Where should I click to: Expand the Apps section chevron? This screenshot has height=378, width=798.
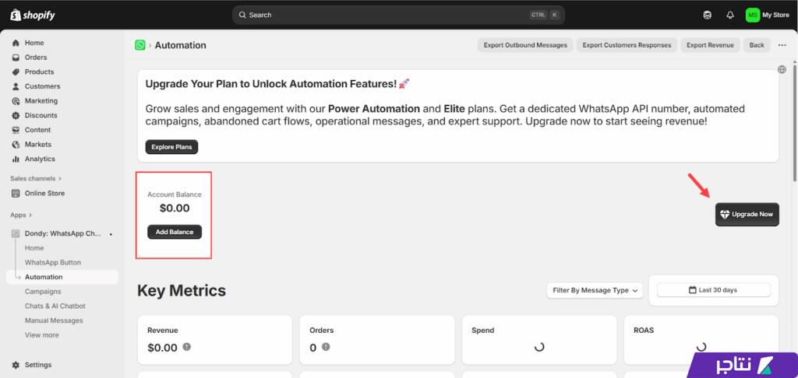point(30,215)
